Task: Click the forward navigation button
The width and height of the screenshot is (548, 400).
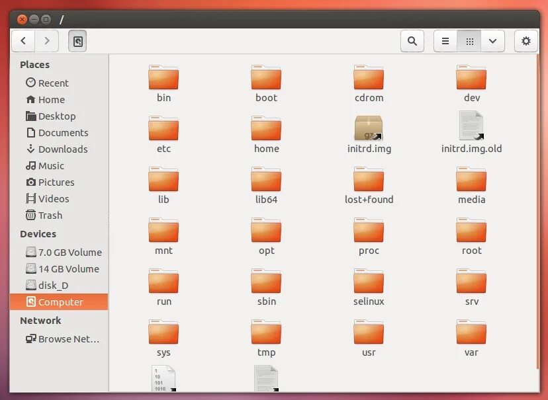Action: tap(47, 40)
